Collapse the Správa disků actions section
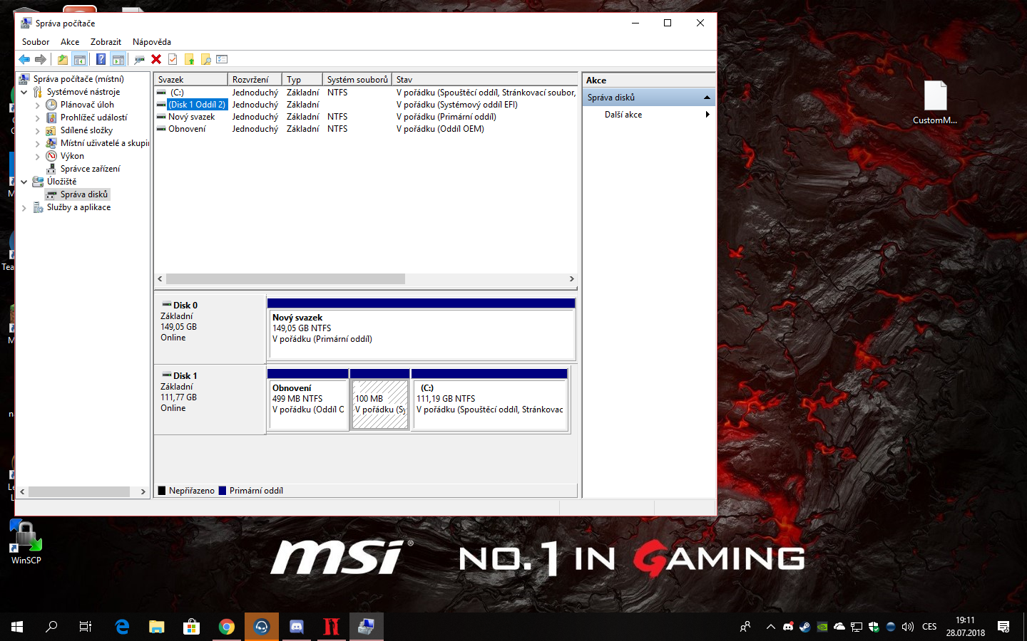The image size is (1027, 641). tap(707, 98)
